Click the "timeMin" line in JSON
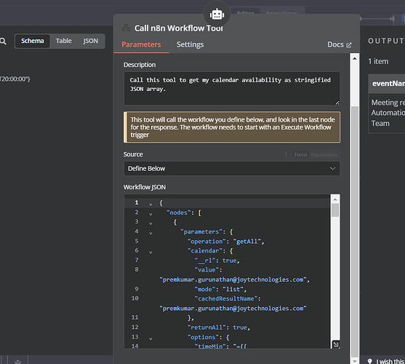405x364 pixels. pos(220,346)
